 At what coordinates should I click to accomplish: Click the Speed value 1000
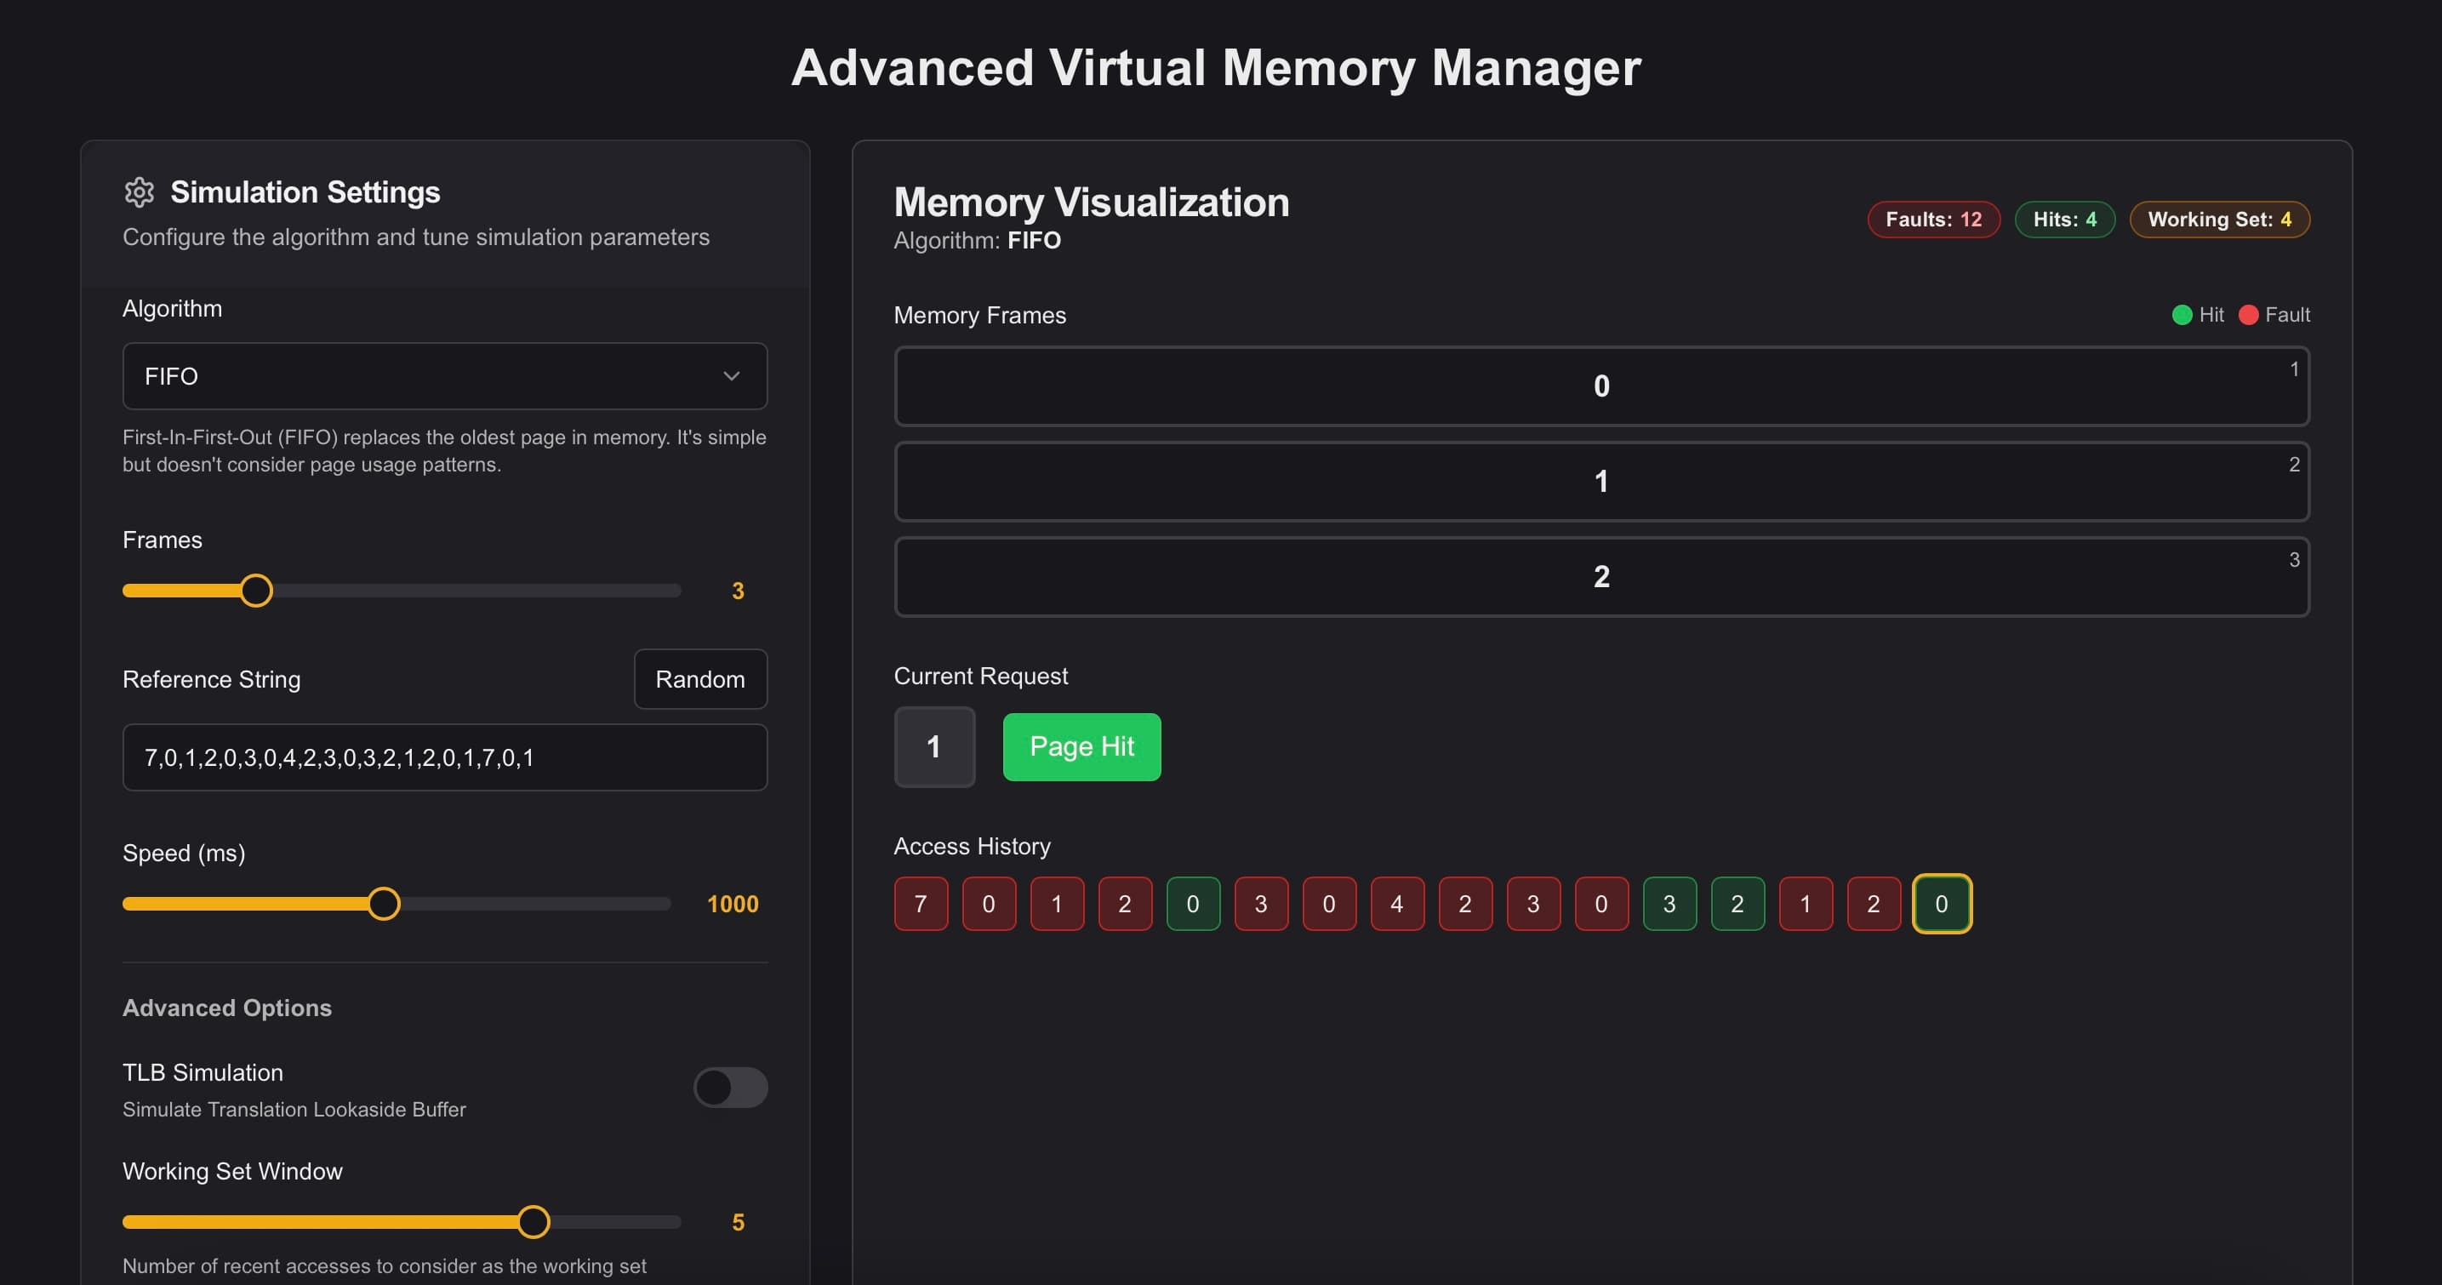[x=733, y=905]
